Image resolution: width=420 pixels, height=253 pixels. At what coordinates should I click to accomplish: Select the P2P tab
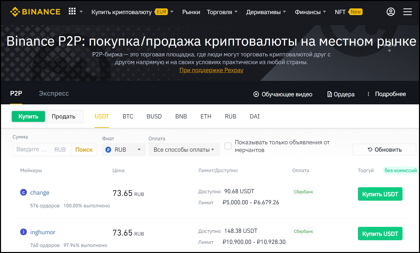pos(16,94)
